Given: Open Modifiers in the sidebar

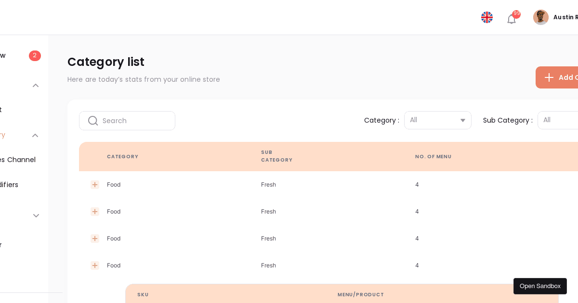Looking at the screenshot, I should click(9, 185).
